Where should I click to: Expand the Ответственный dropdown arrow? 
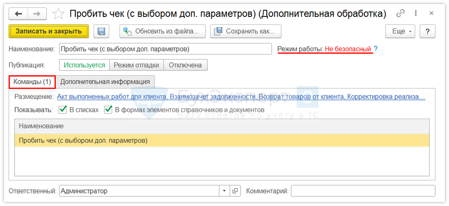coord(224,191)
